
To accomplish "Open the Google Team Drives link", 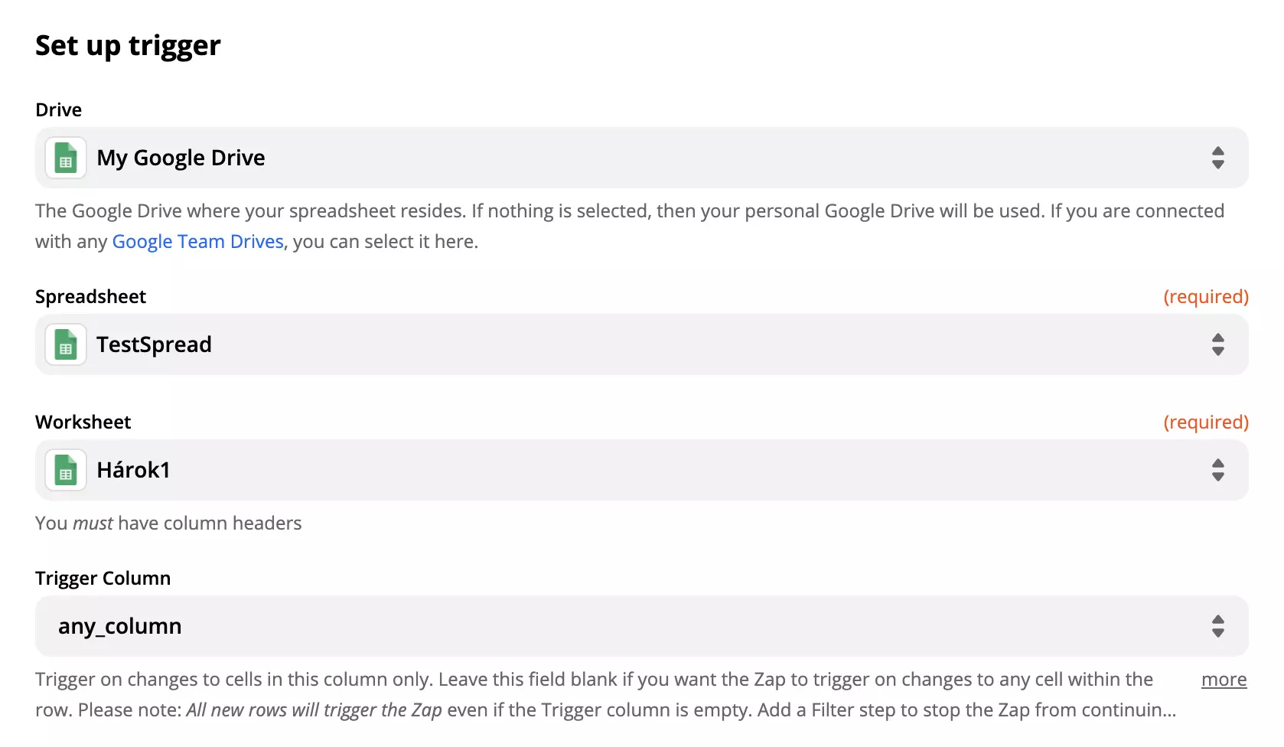I will point(197,241).
